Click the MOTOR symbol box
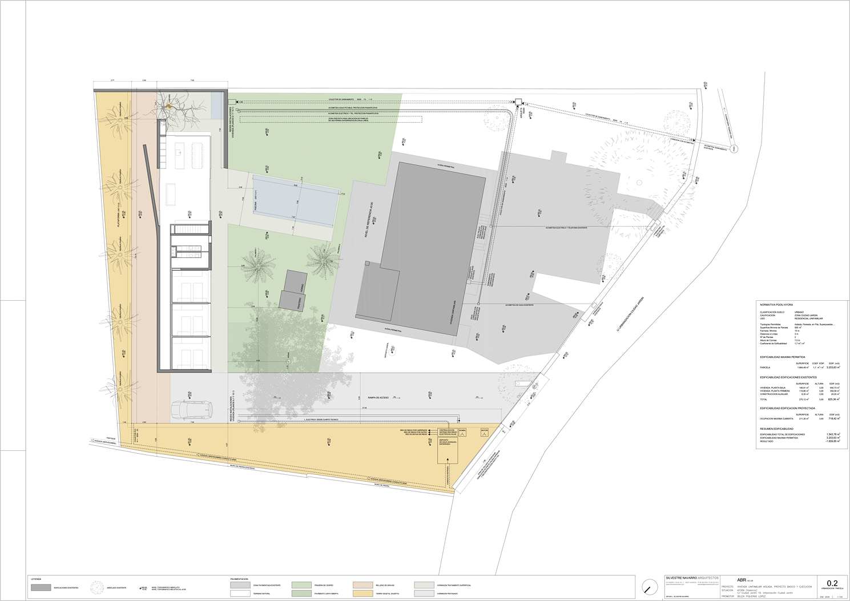 484,431
